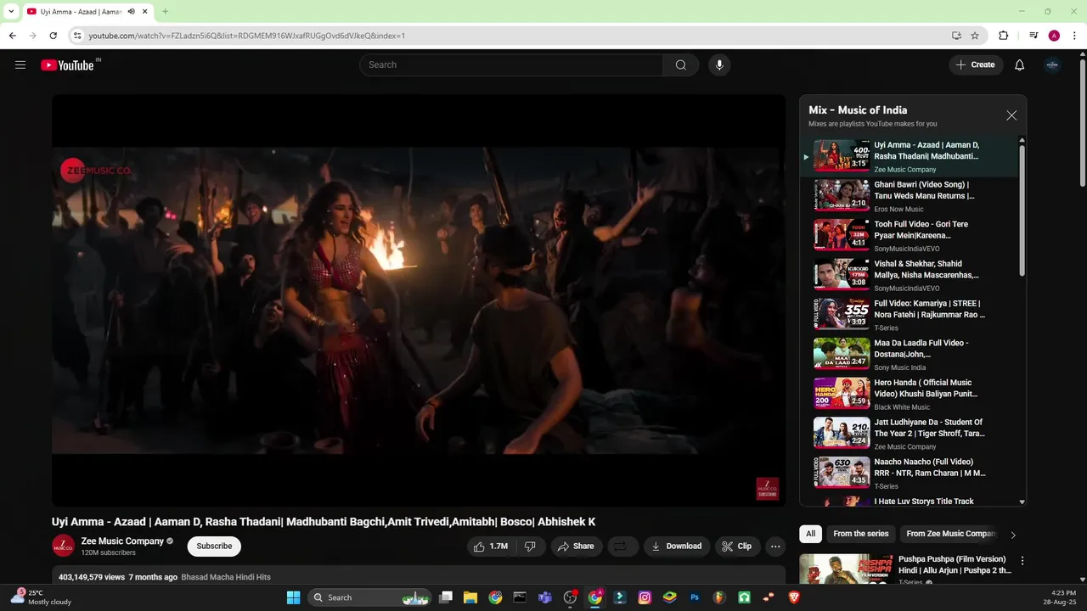Like the video with 1.7M thumbs-up
Image resolution: width=1087 pixels, height=611 pixels.
[491, 547]
